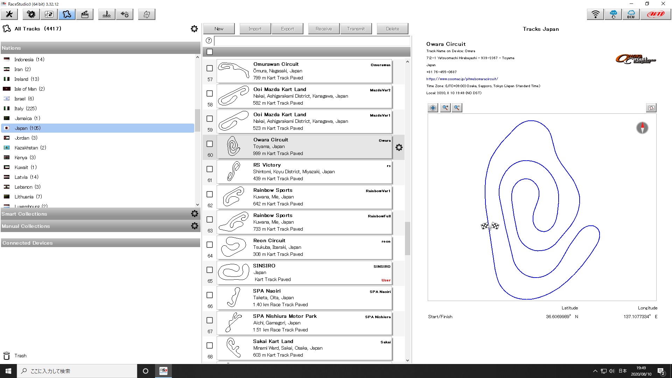Click the ECU cloud icon

(631, 14)
